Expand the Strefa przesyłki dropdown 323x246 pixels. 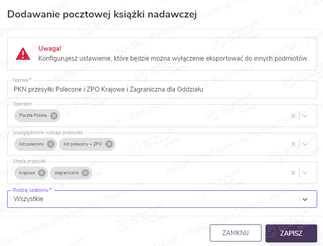pyautogui.click(x=305, y=173)
